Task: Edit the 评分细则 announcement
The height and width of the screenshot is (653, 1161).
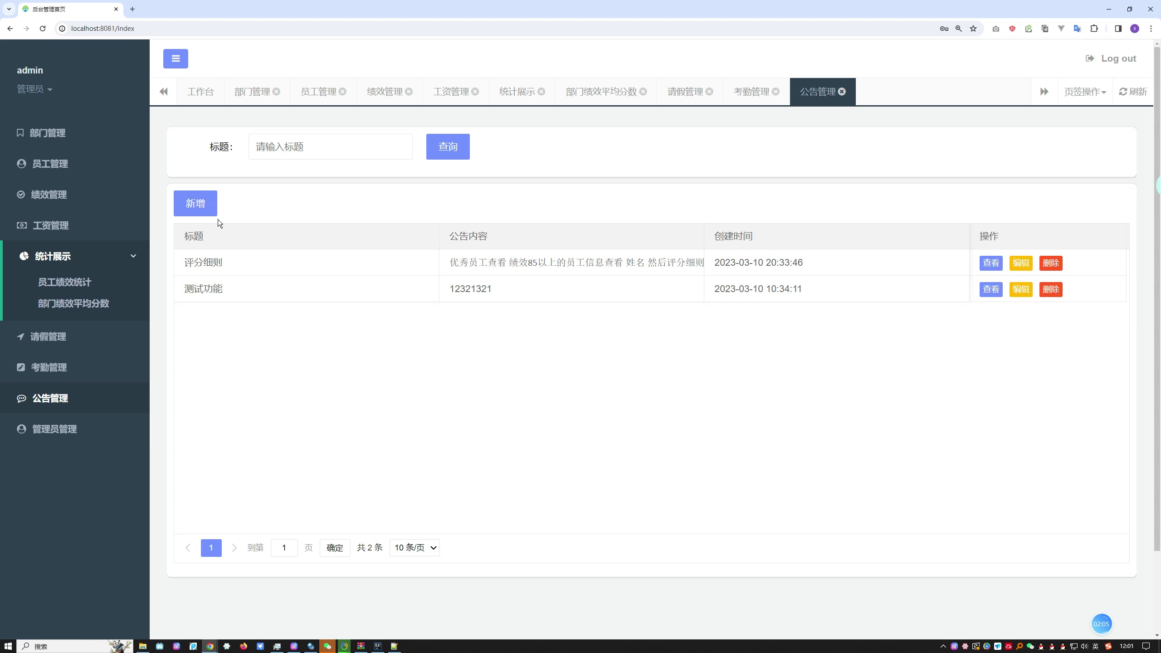Action: click(x=1020, y=263)
